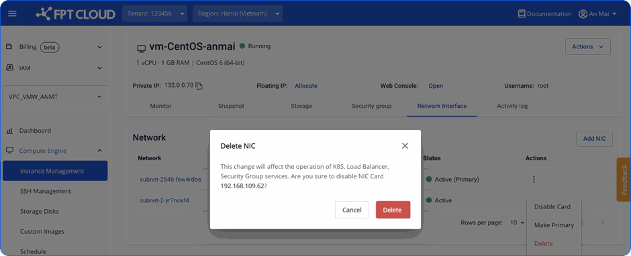The image size is (631, 256).
Task: Switch to the Activity log tab
Action: point(512,106)
